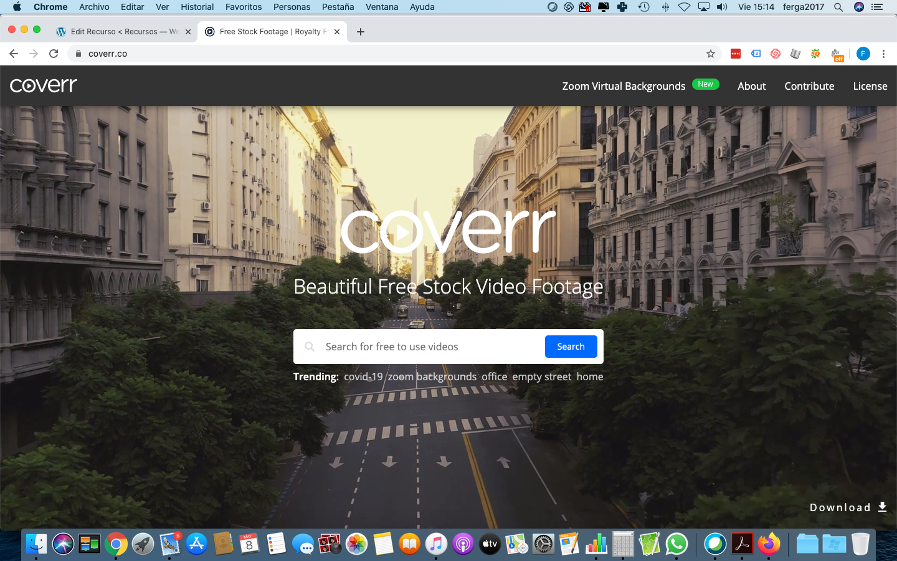Open the Historial menu
This screenshot has width=897, height=561.
click(x=197, y=7)
